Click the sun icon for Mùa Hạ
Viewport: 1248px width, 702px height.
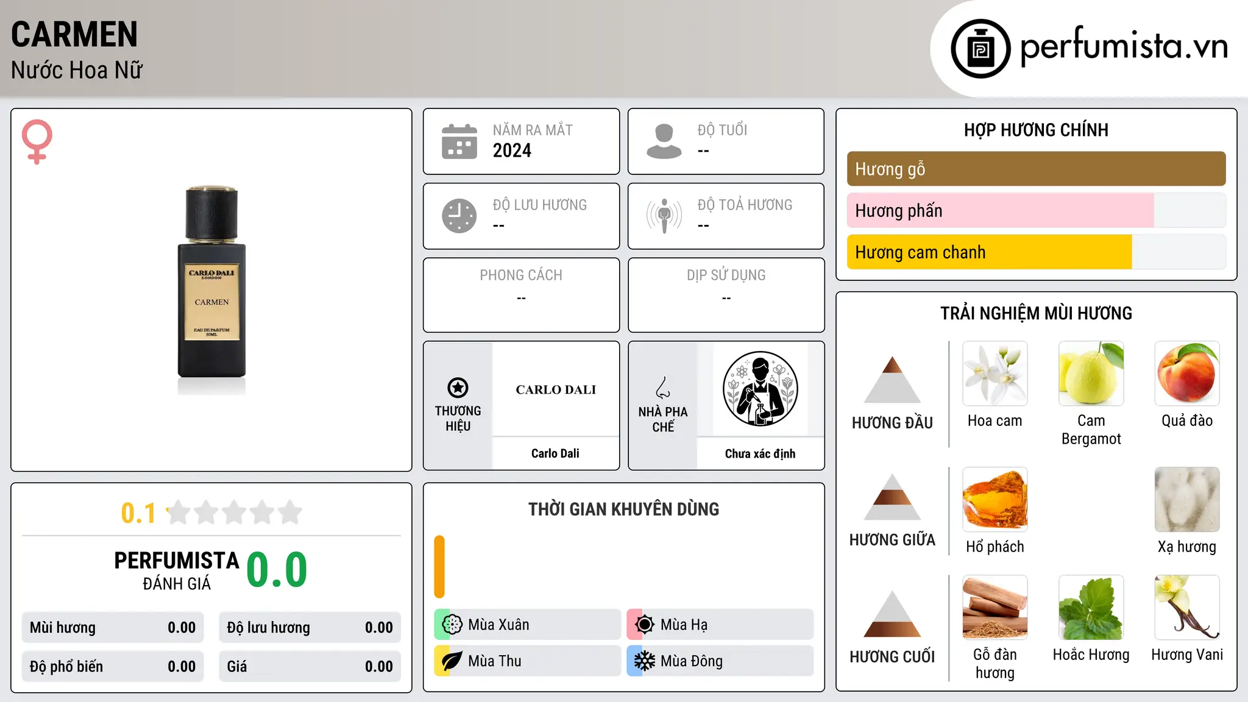click(645, 625)
